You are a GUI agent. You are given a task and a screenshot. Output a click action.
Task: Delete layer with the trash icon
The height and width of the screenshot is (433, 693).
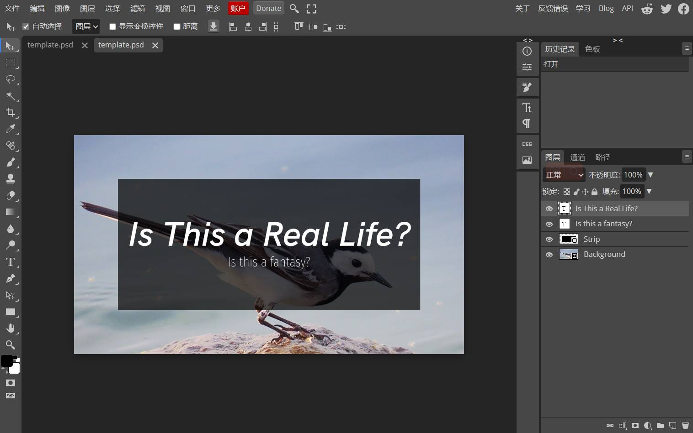(685, 425)
